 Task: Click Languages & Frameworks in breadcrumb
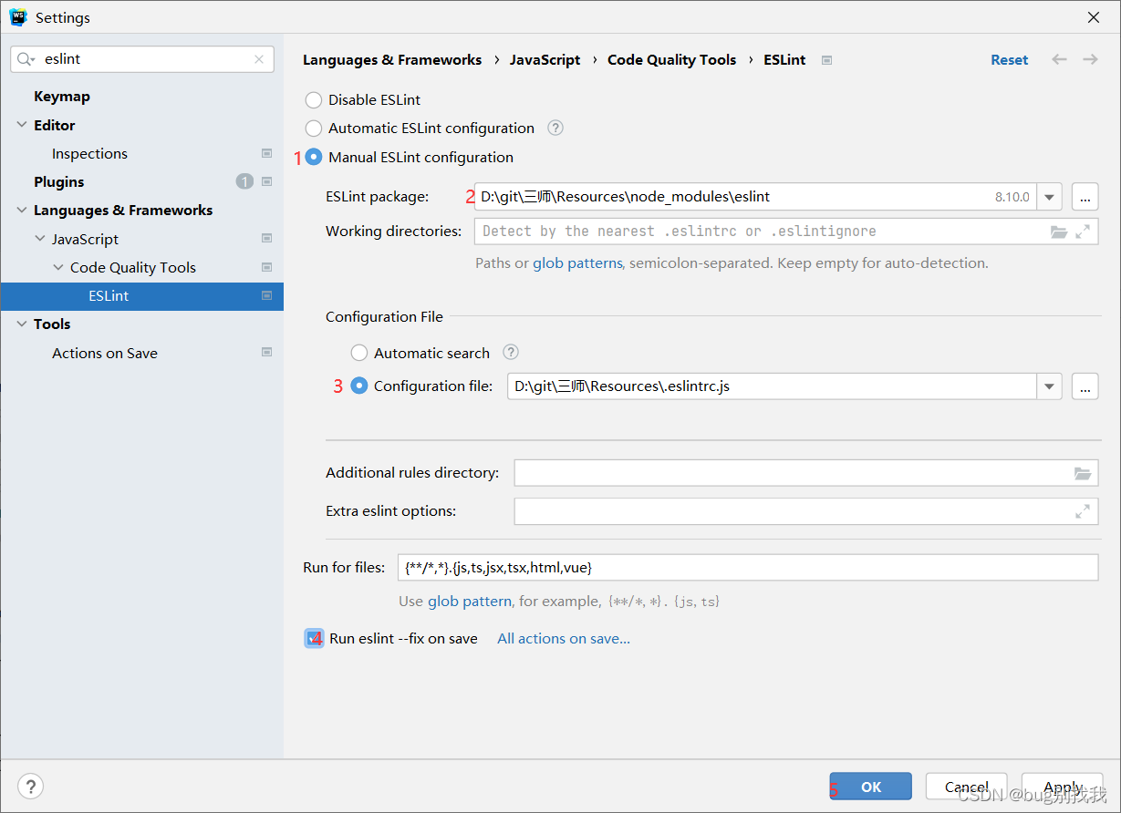click(392, 59)
